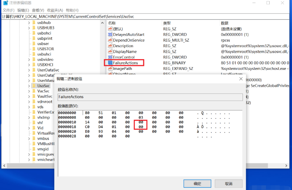The image size is (292, 190).
Task: Open the 收藏夹(A) menu
Action: pyautogui.click(x=55, y=10)
